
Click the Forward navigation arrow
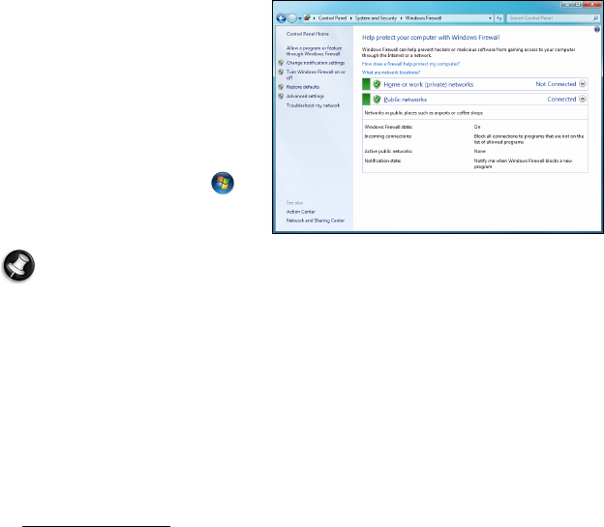(x=292, y=18)
